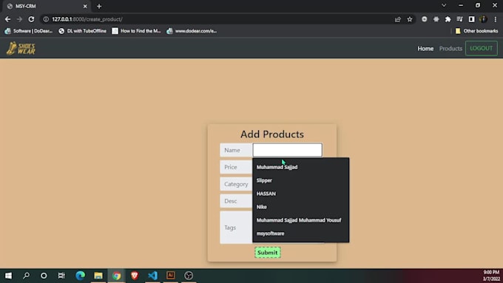The height and width of the screenshot is (283, 503).
Task: Close the MSY-CRM tab
Action: click(x=85, y=6)
